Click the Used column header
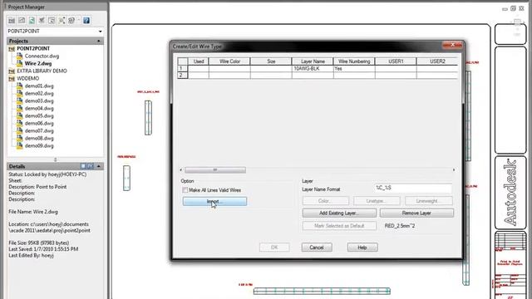The width and height of the screenshot is (532, 299). tap(199, 61)
